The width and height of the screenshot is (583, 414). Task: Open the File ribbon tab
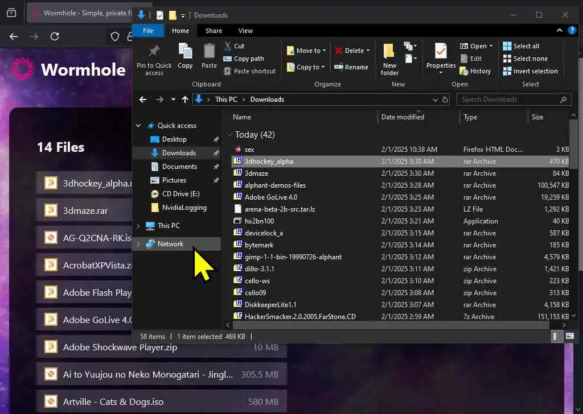148,31
